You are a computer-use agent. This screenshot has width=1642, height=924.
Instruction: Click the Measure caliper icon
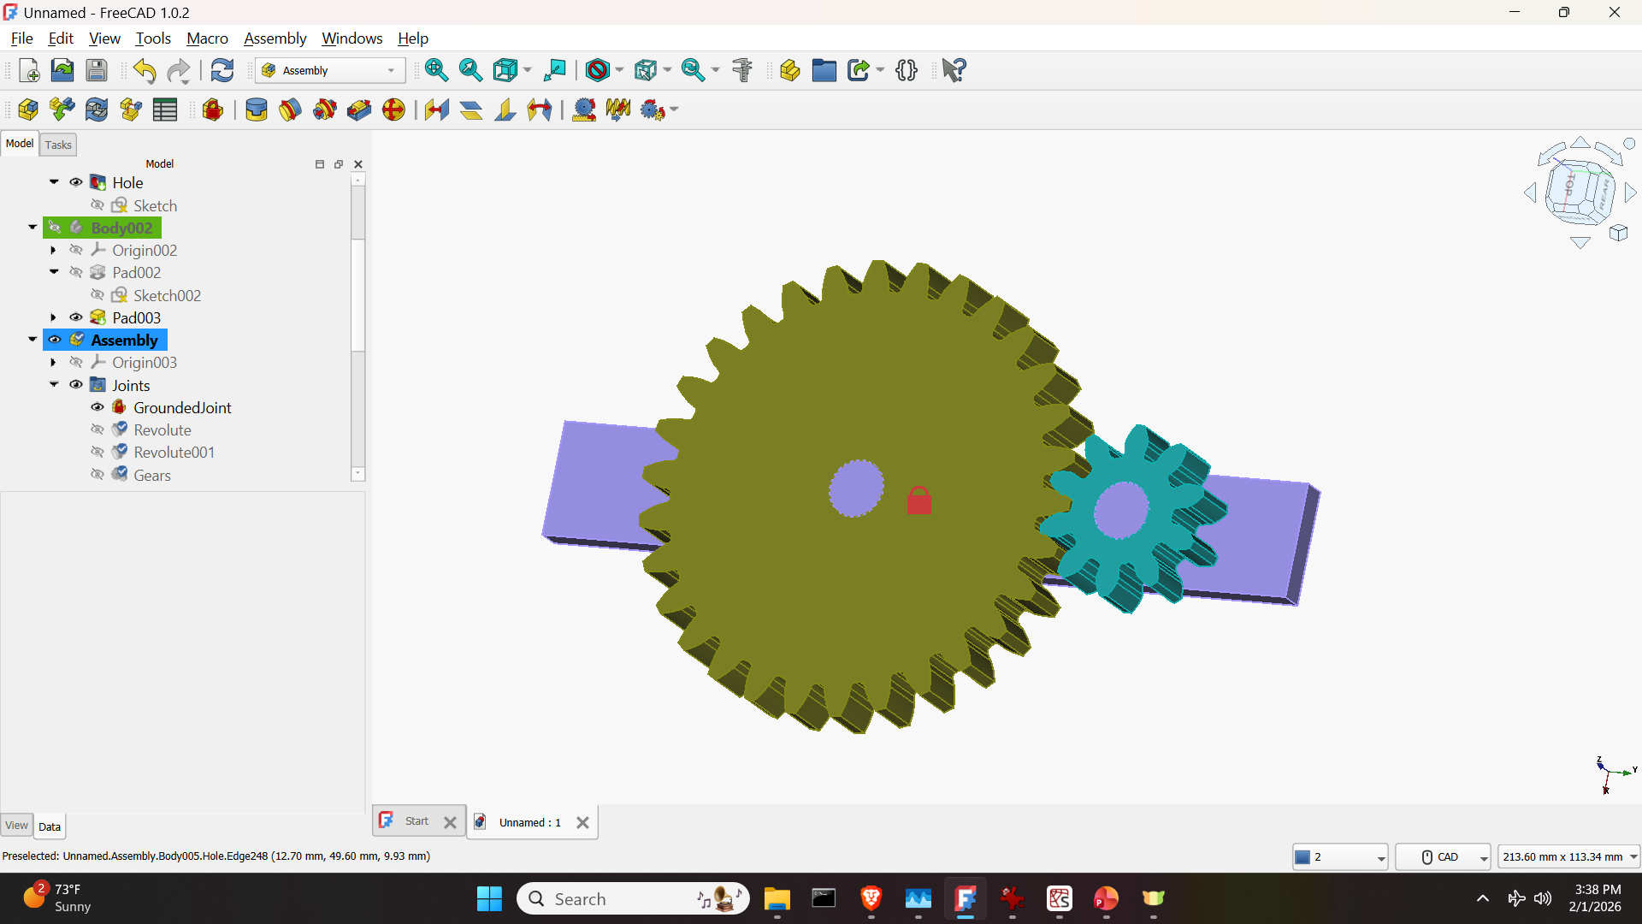coord(742,70)
